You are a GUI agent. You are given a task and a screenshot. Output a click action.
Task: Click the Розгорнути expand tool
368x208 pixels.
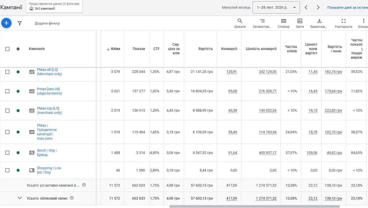pyautogui.click(x=344, y=23)
